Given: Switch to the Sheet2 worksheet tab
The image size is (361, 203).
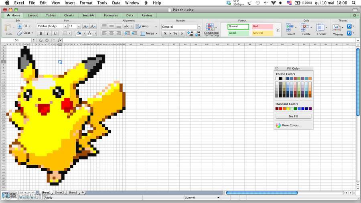Looking at the screenshot, I should [59, 193].
